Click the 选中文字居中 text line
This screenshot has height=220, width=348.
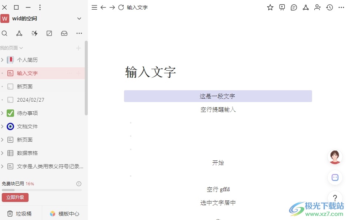click(218, 203)
